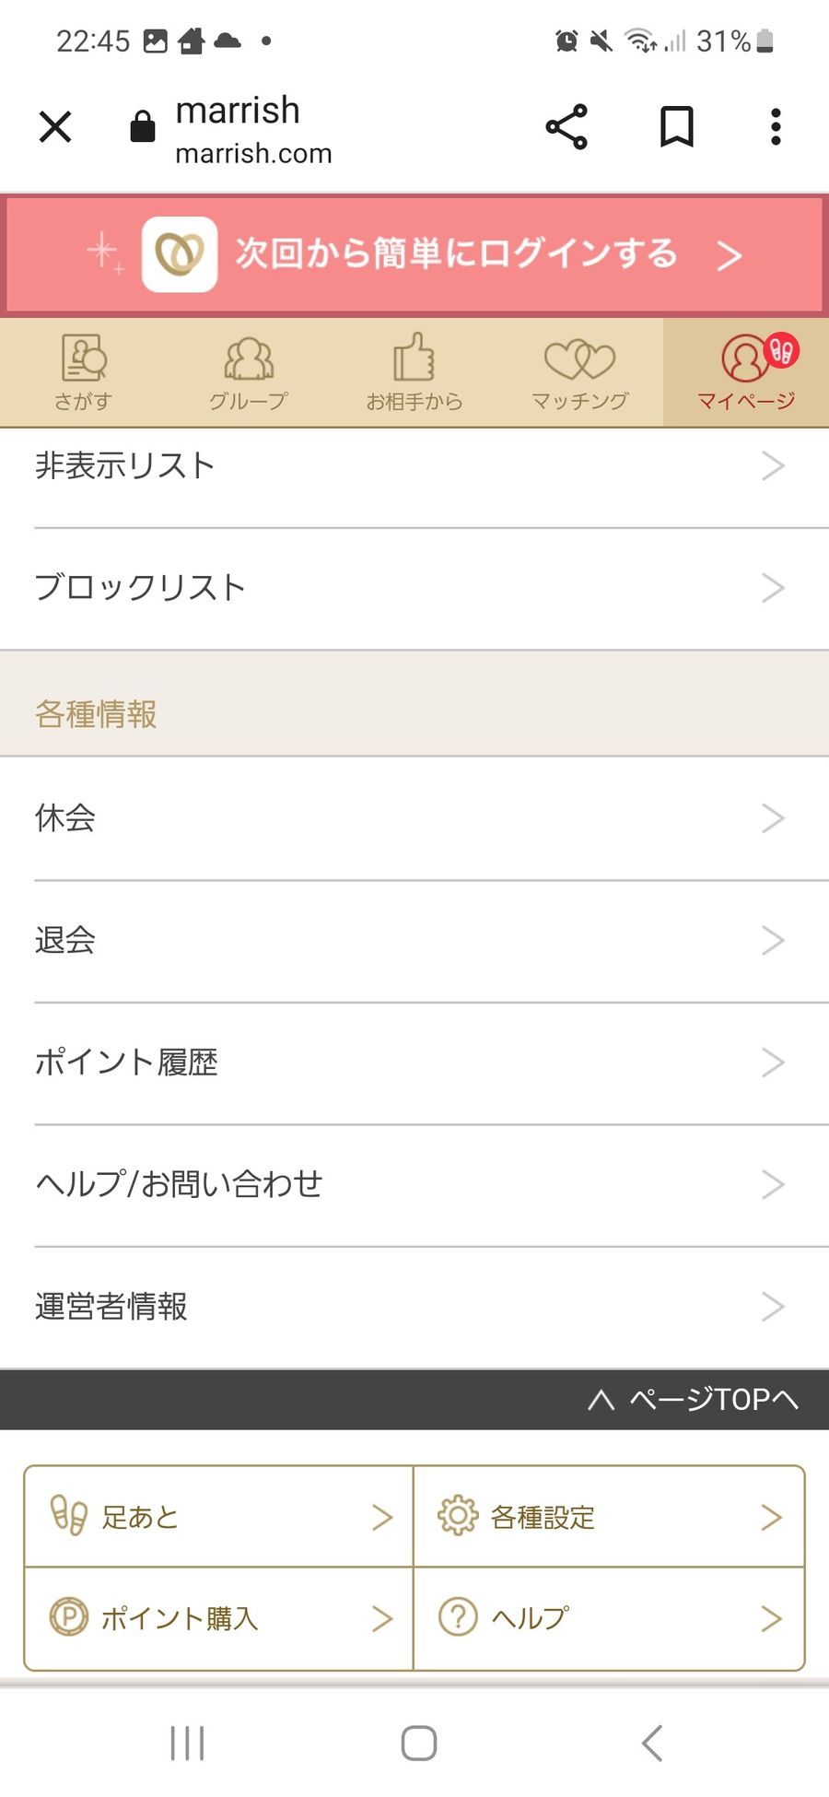Viewport: 829px width, 1797px height.
Task: Open 各種設定 gear shortcut
Action: point(609,1517)
